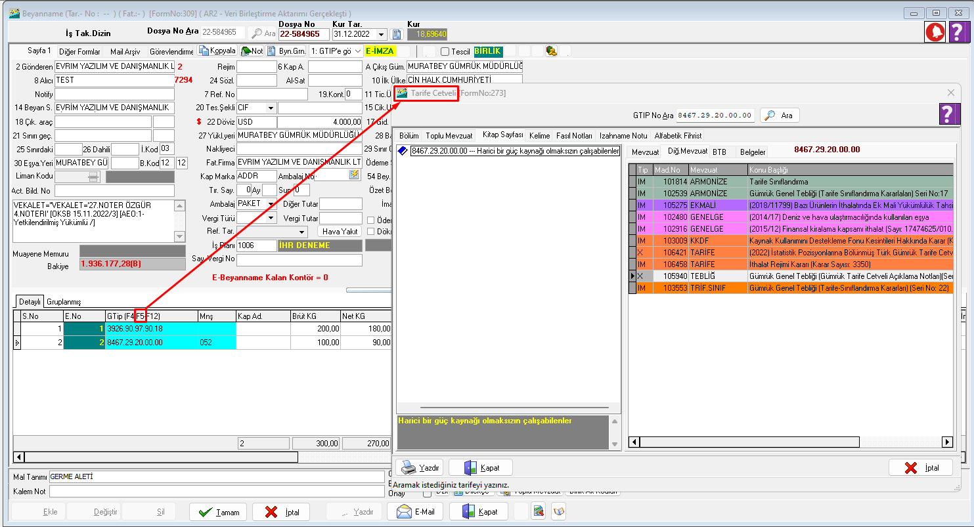Click the calculator sheet icon in bottom toolbar

tap(539, 511)
